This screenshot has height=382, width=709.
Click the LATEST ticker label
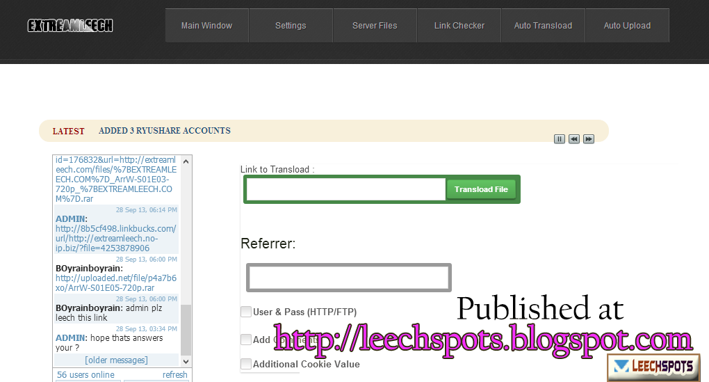[x=68, y=132]
